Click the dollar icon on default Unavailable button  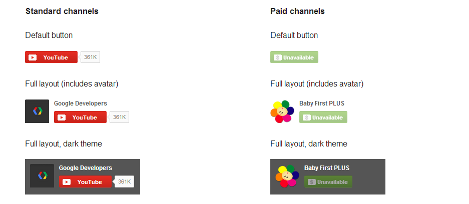click(277, 57)
